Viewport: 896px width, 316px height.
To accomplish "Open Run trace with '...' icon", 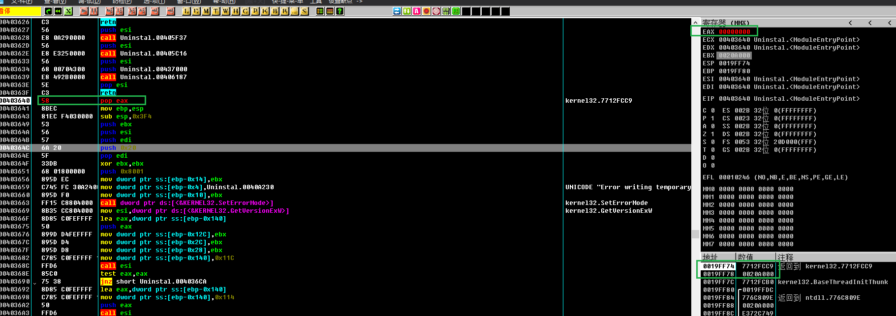I will (294, 11).
